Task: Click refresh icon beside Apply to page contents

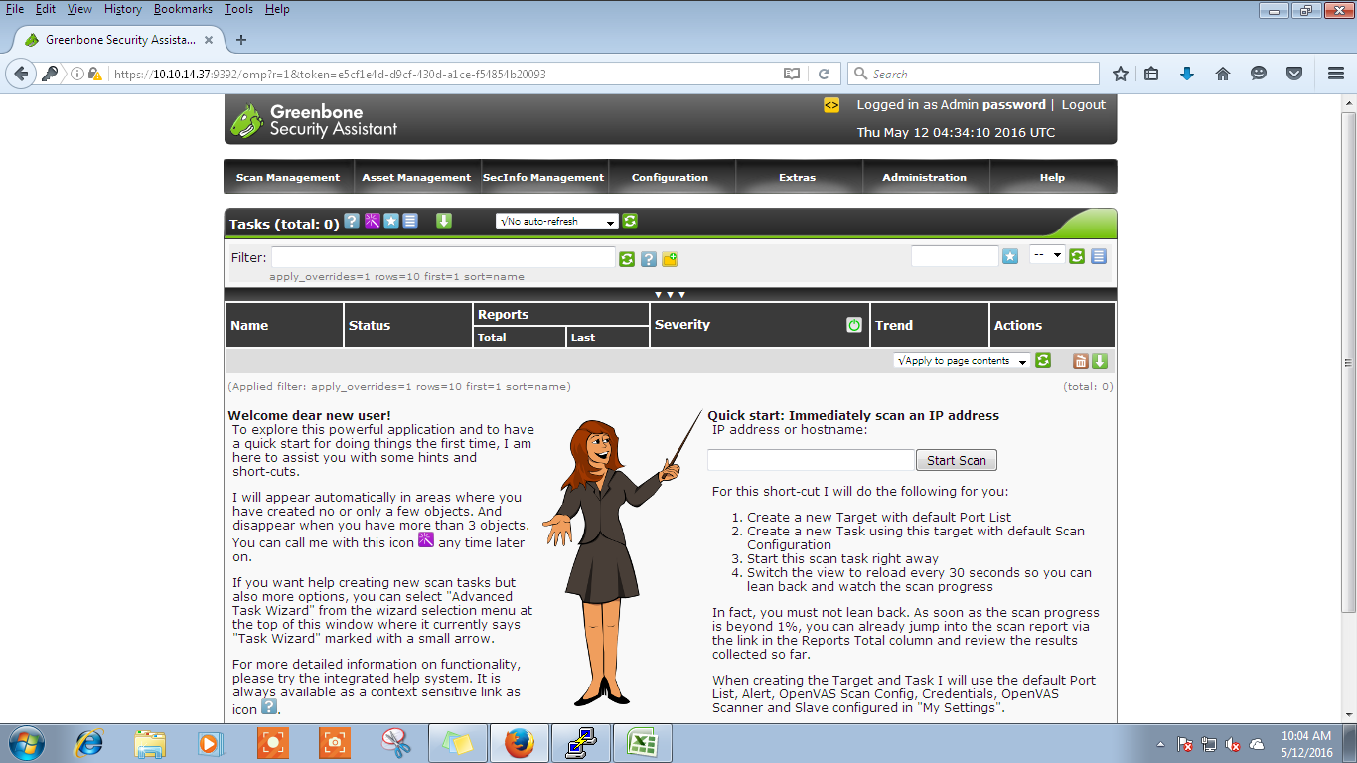Action: (x=1043, y=360)
